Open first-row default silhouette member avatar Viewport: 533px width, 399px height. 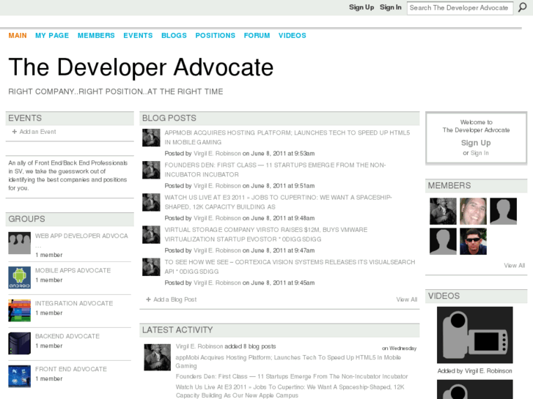pyautogui.click(x=504, y=212)
